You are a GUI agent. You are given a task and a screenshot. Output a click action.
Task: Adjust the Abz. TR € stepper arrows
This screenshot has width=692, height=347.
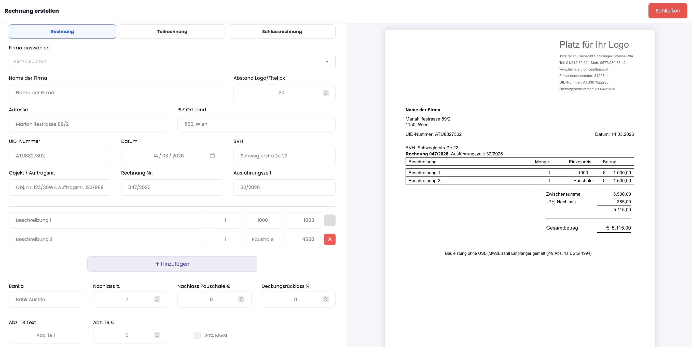click(x=157, y=335)
